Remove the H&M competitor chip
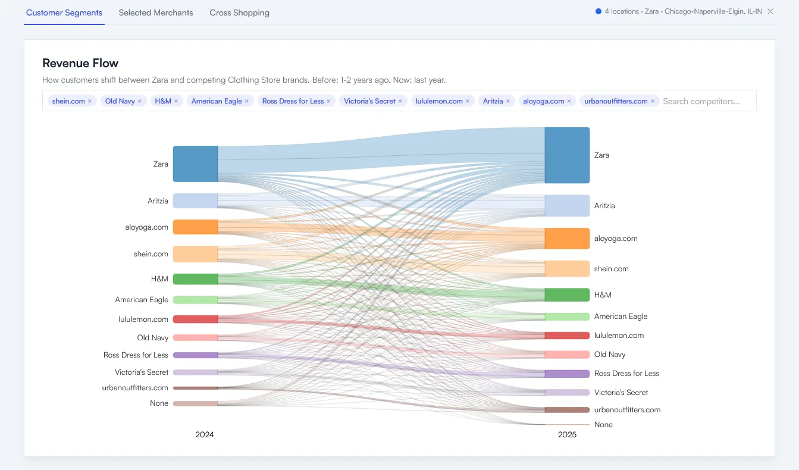This screenshot has height=470, width=799. click(176, 101)
